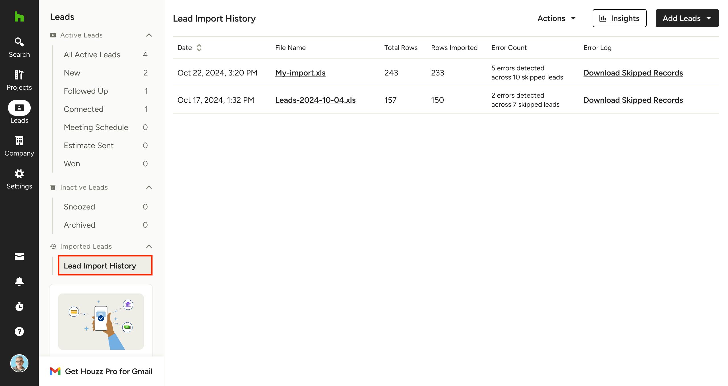Open the Company section icon
This screenshot has height=386, width=728.
click(19, 146)
